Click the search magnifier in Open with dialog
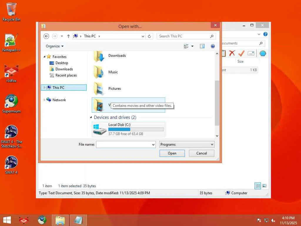This screenshot has width=301, height=226. (212, 36)
